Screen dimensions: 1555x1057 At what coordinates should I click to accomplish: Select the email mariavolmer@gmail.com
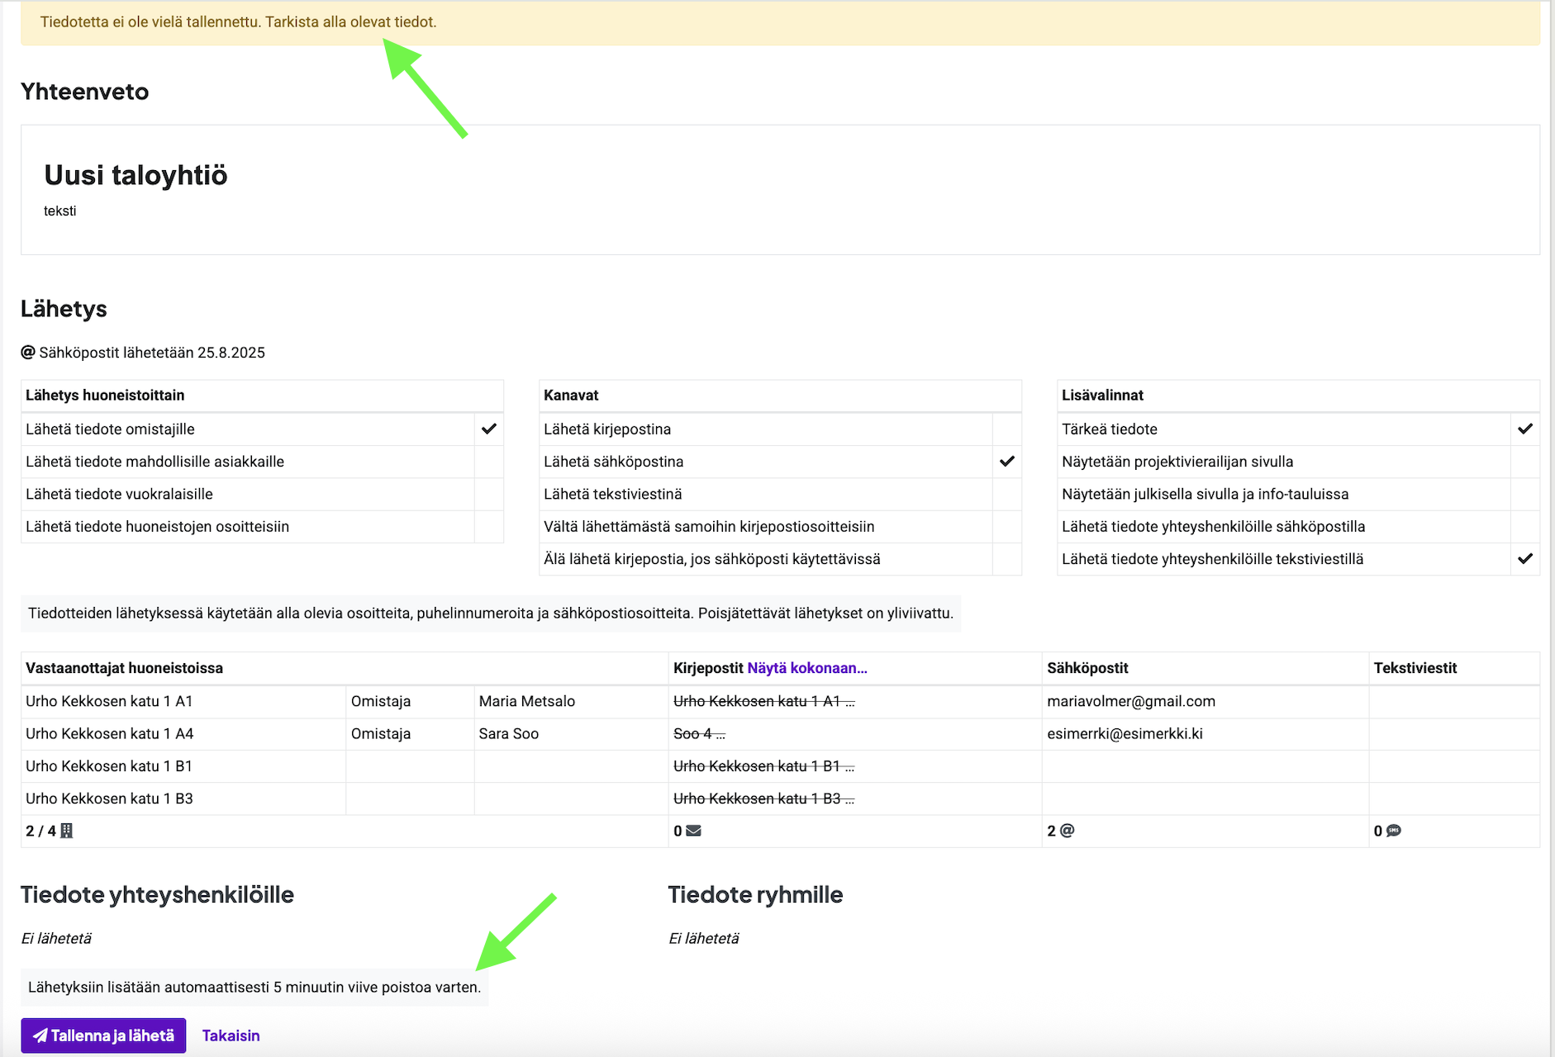point(1130,701)
